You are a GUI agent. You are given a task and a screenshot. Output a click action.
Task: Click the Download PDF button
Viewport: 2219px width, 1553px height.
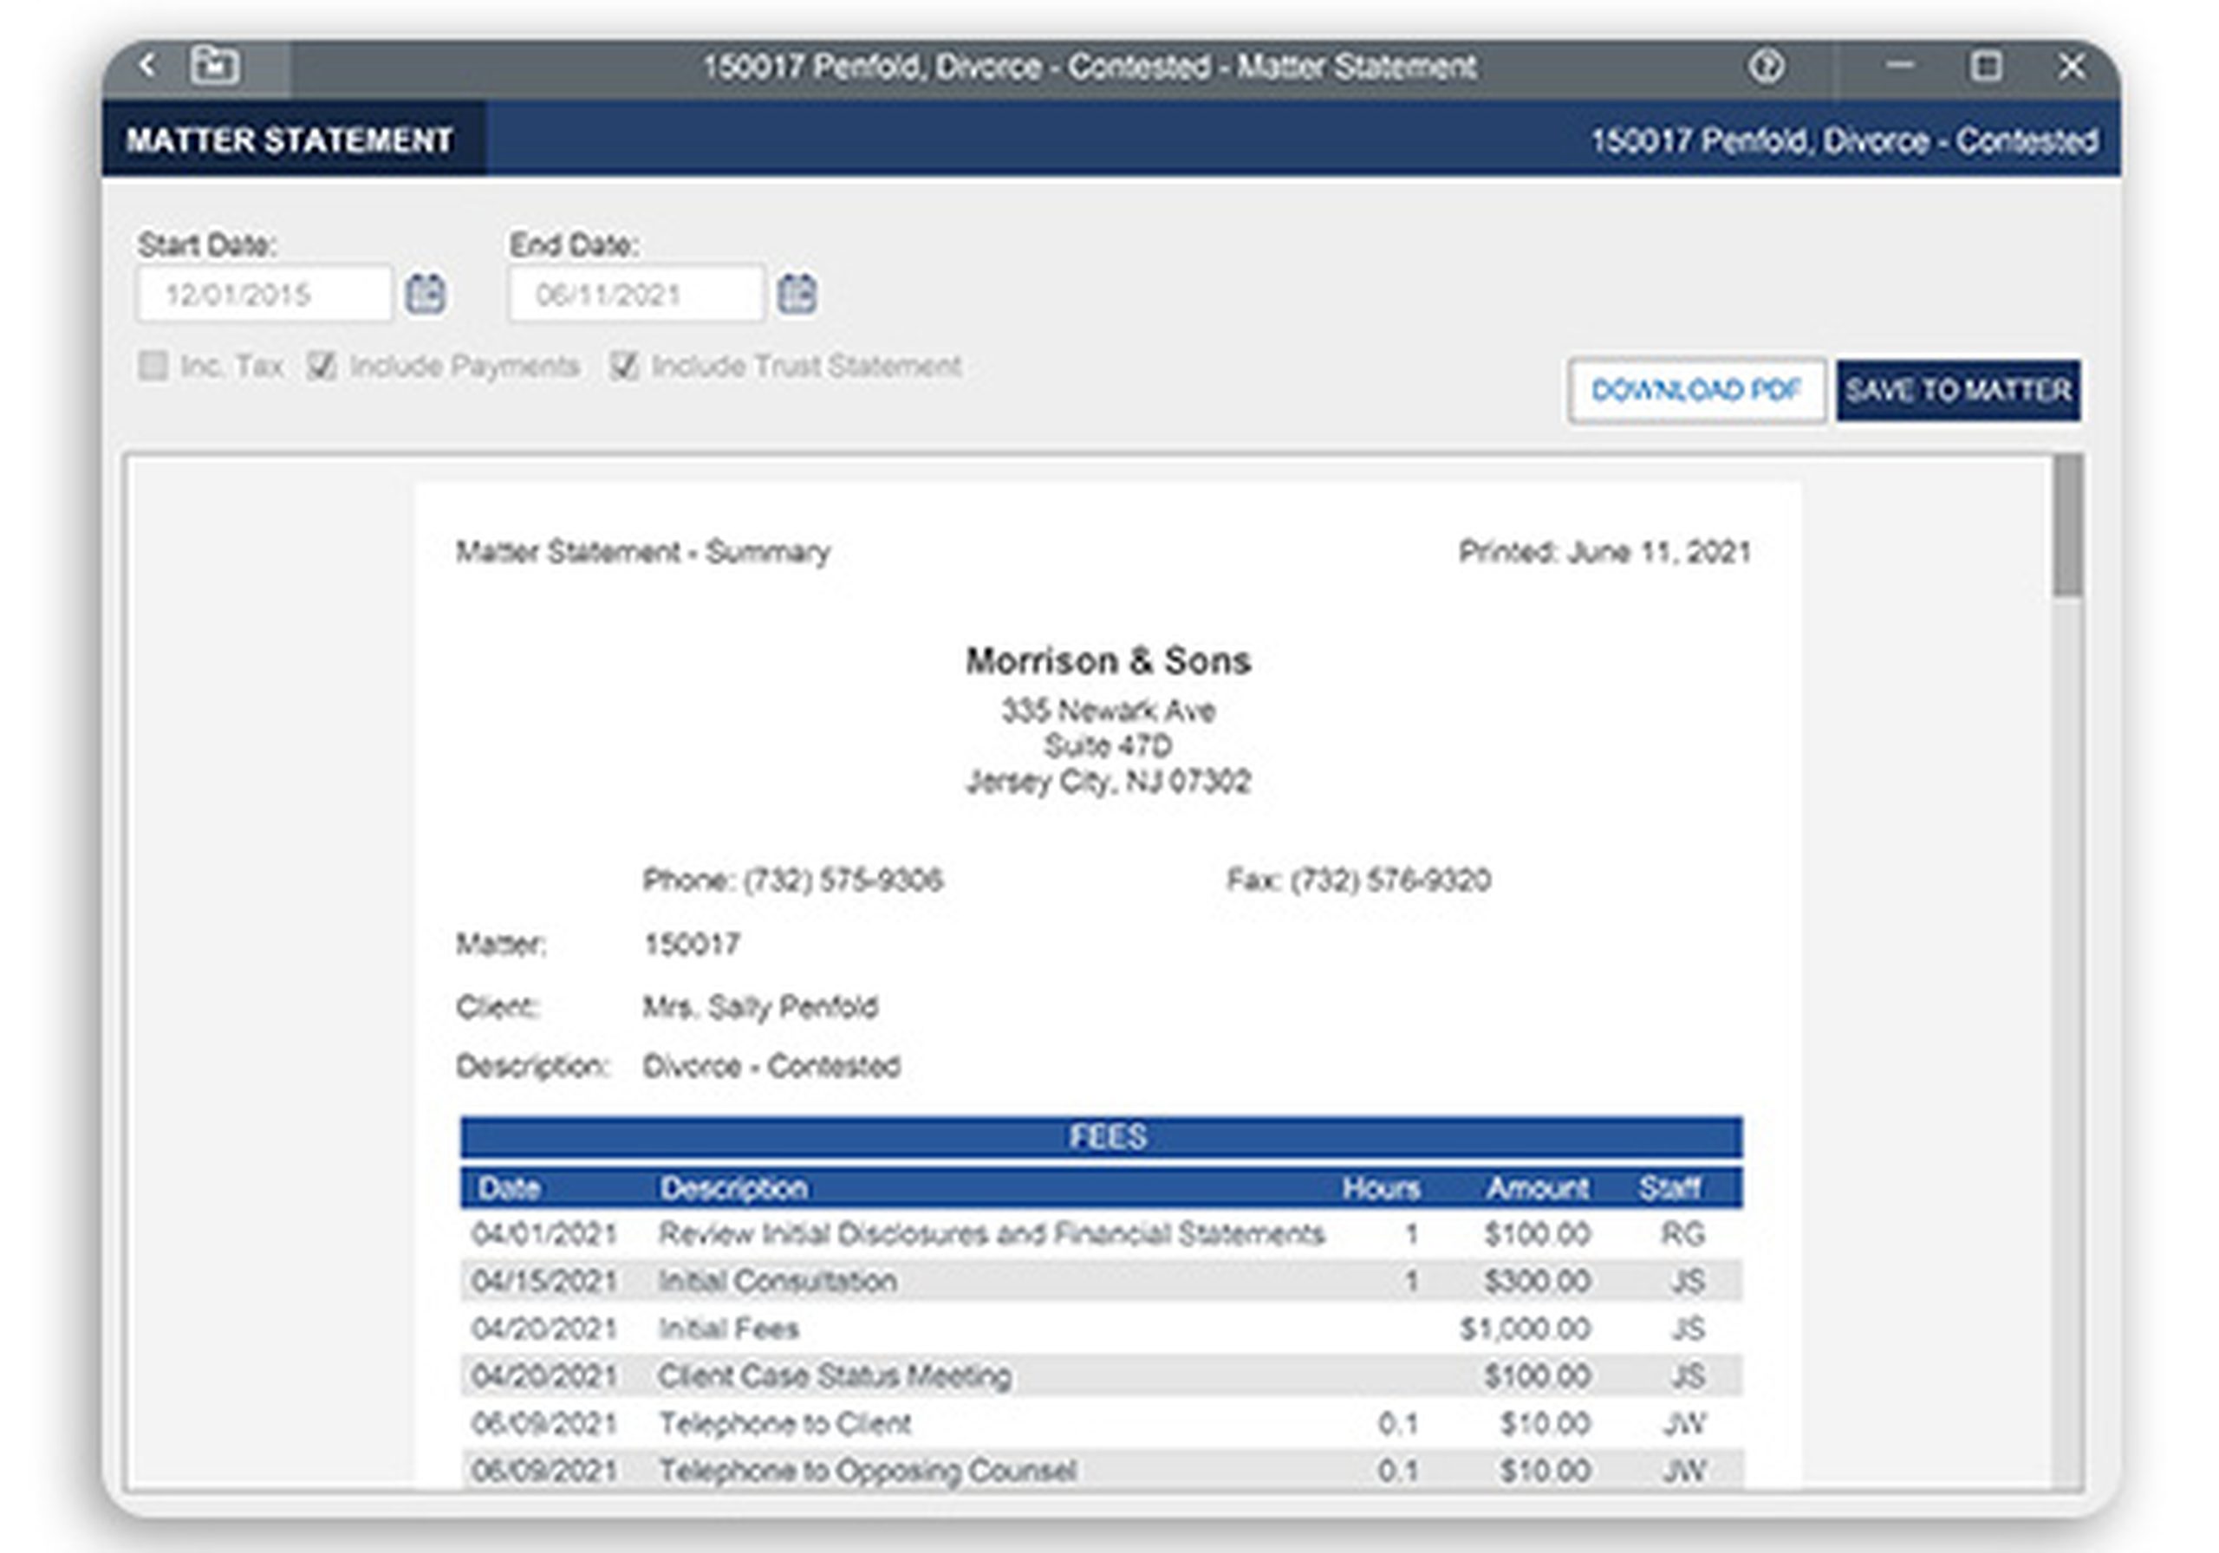tap(1696, 391)
